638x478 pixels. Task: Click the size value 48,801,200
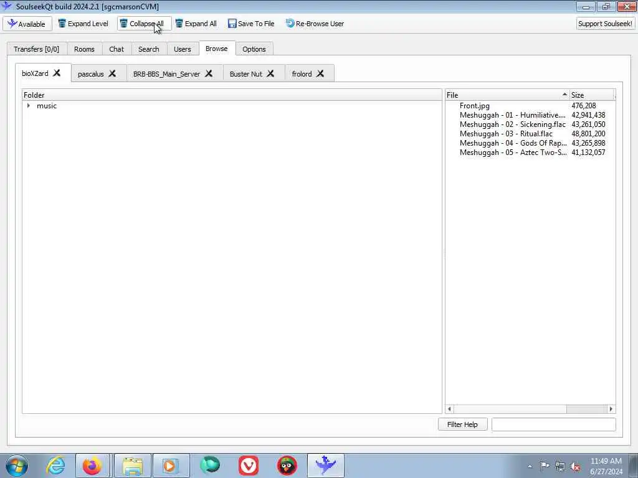588,134
